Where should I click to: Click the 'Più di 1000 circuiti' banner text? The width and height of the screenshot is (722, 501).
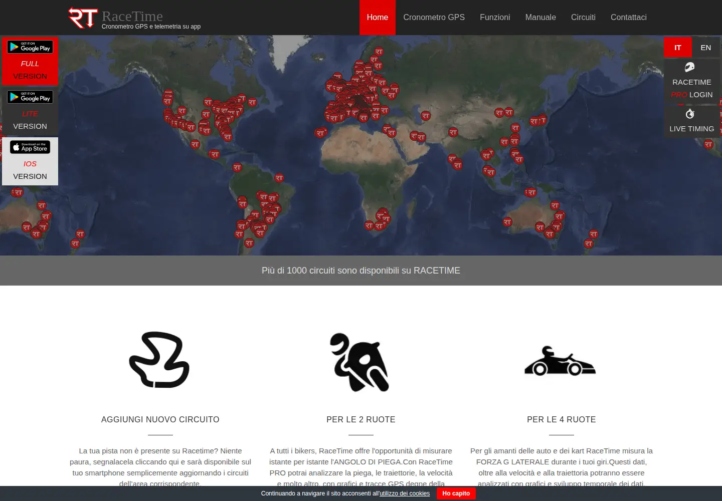(361, 271)
